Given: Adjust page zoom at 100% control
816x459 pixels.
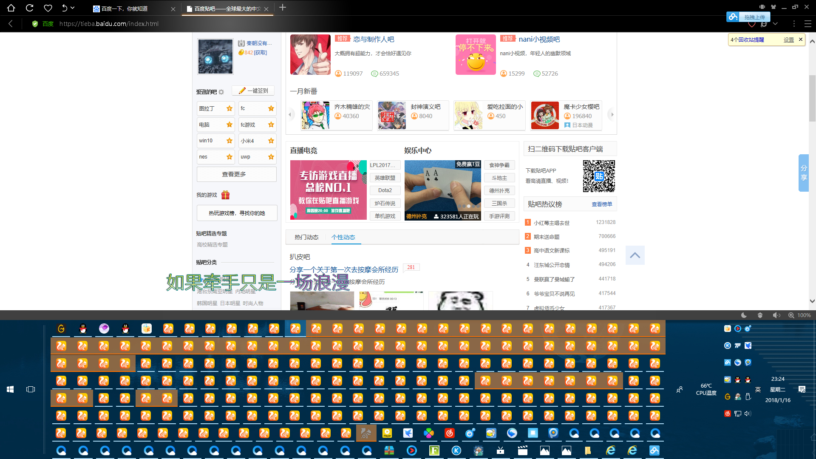Looking at the screenshot, I should click(x=799, y=315).
